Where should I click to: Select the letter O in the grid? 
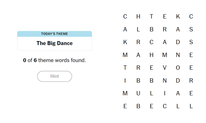pyautogui.click(x=178, y=68)
